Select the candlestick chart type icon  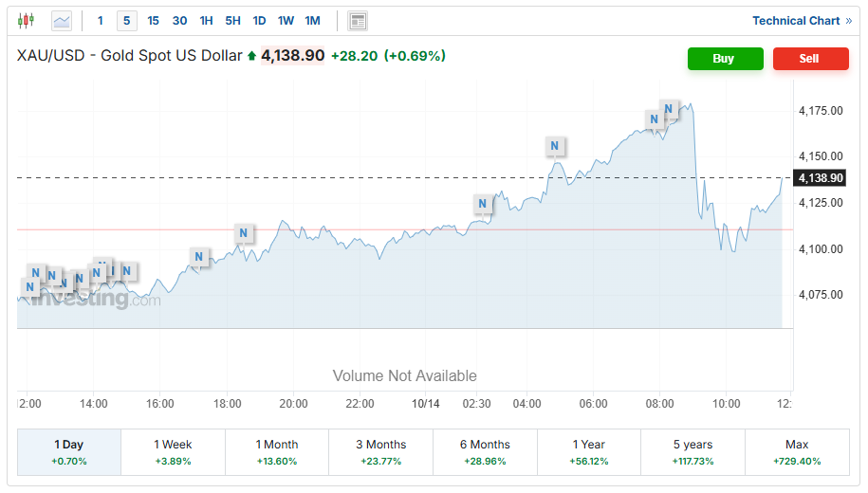pos(26,20)
